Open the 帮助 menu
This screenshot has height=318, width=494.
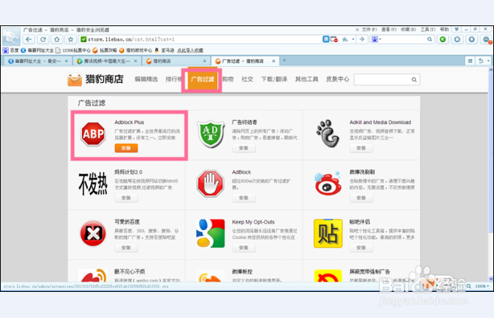pos(445,30)
